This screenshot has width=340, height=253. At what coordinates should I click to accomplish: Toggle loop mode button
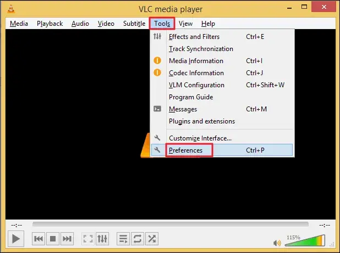pos(138,239)
